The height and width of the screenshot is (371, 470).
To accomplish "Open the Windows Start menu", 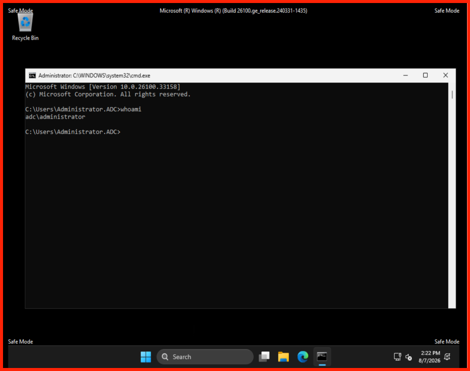I will point(146,356).
